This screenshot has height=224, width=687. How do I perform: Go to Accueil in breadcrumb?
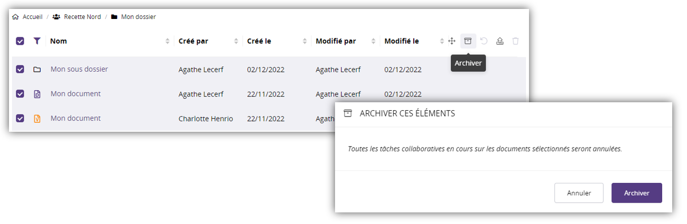(x=32, y=17)
